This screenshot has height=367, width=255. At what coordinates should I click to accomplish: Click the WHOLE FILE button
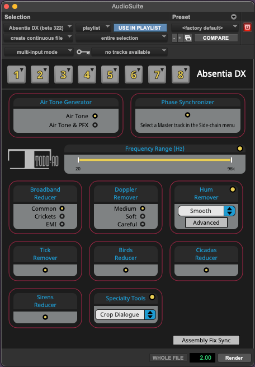coord(168,357)
